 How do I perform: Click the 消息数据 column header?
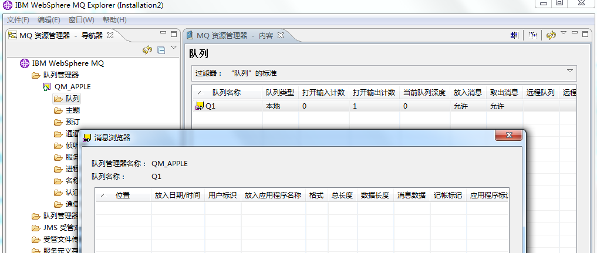point(412,195)
